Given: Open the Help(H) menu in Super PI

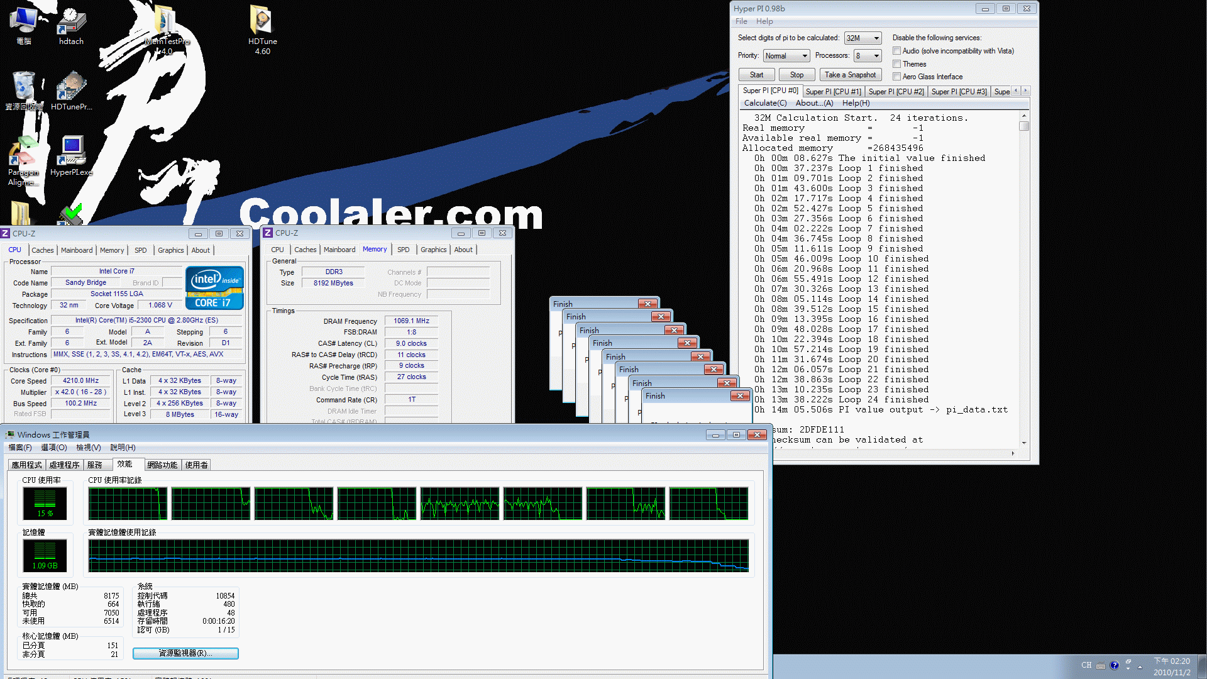Looking at the screenshot, I should 856,103.
